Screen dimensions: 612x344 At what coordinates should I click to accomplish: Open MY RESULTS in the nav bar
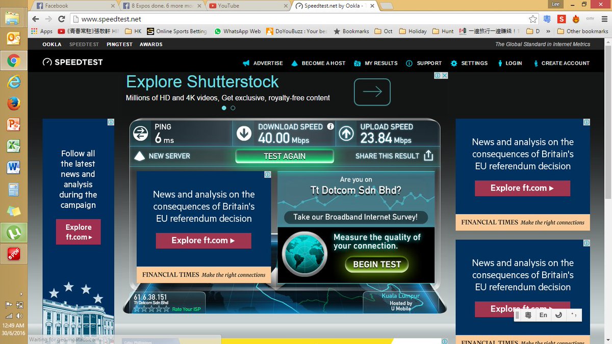[375, 63]
